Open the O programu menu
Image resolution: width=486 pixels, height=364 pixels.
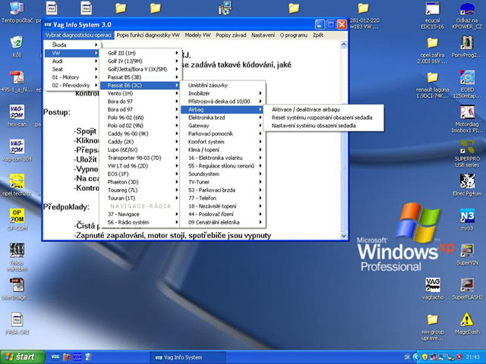point(294,36)
